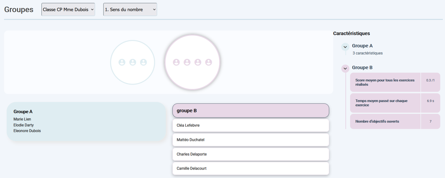Screen dimensions: 445x178
Task: Click the Temps moyen passé characteristic row
Action: [x=394, y=103]
